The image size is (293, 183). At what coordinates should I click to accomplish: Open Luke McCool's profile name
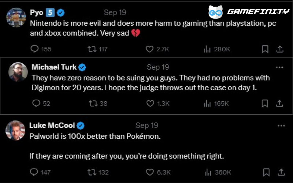coord(52,126)
